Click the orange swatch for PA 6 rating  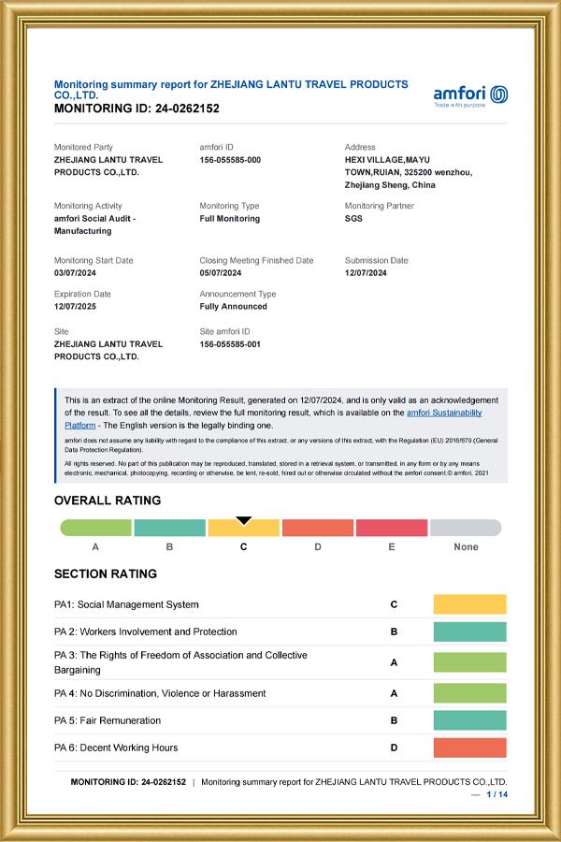[x=469, y=748]
